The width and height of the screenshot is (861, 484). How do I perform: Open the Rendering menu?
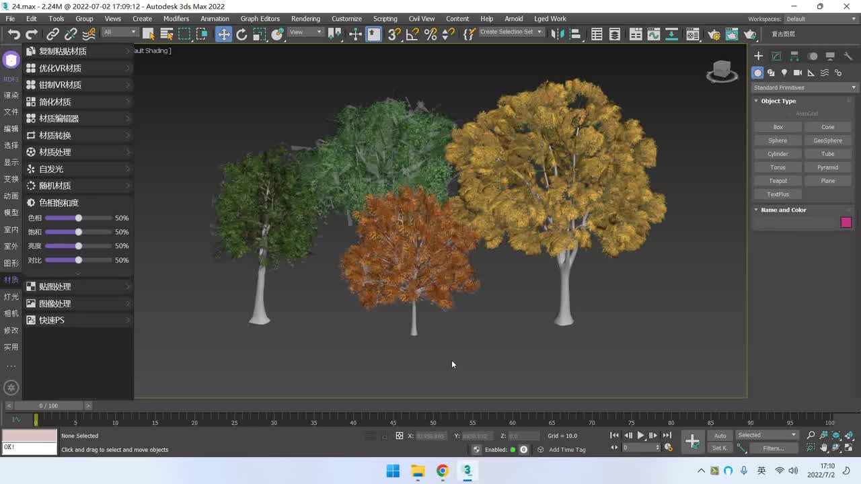pos(305,19)
